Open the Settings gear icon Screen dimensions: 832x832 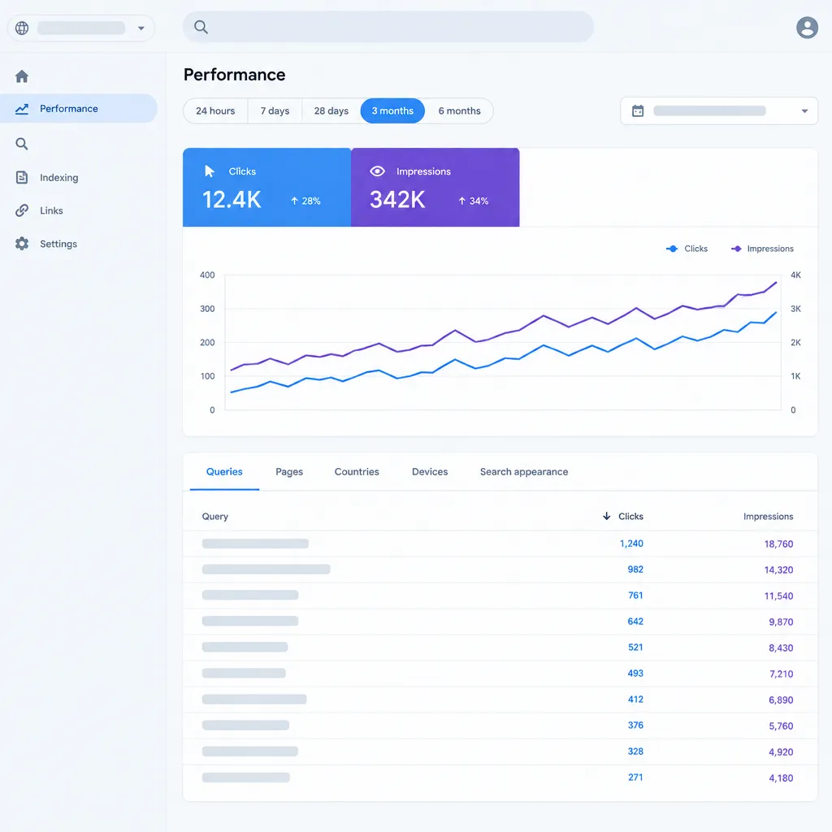[x=22, y=244]
